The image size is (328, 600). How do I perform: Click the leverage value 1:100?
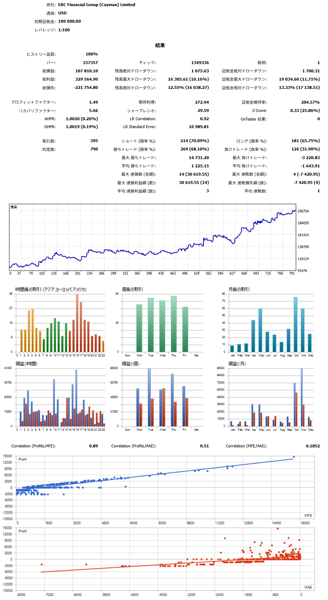pyautogui.click(x=64, y=30)
